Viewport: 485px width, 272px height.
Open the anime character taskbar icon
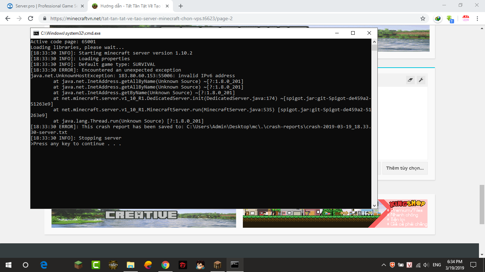[x=200, y=265]
